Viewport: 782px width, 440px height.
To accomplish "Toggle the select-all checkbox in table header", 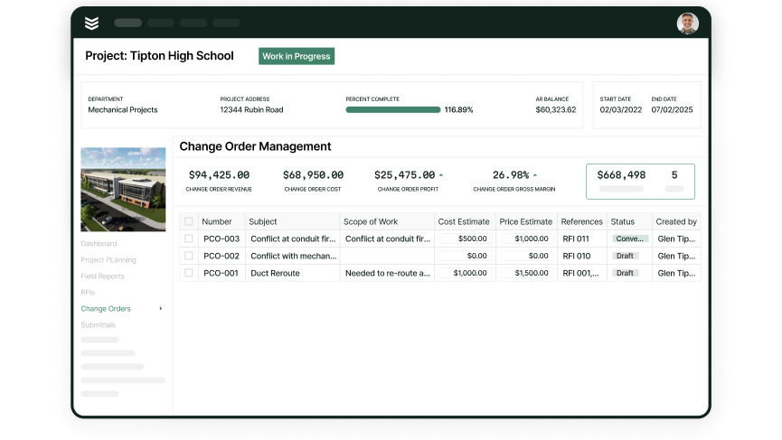I will click(189, 221).
